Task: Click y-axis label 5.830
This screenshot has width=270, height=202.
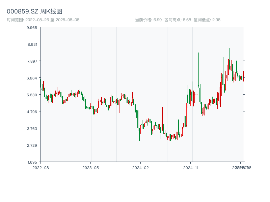Action: pyautogui.click(x=32, y=95)
